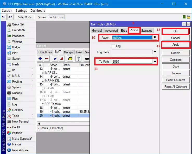Open Quick Set from the sidebar
This screenshot has width=192, height=154.
point(18,24)
